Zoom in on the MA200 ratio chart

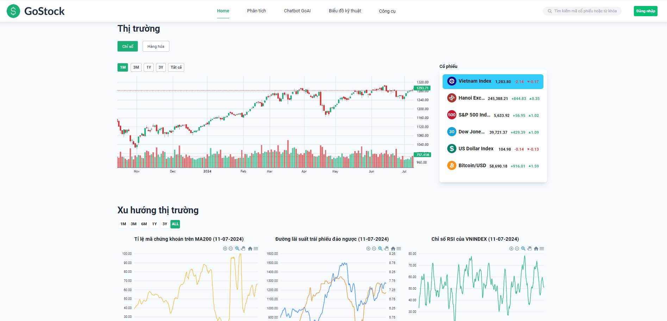point(225,248)
